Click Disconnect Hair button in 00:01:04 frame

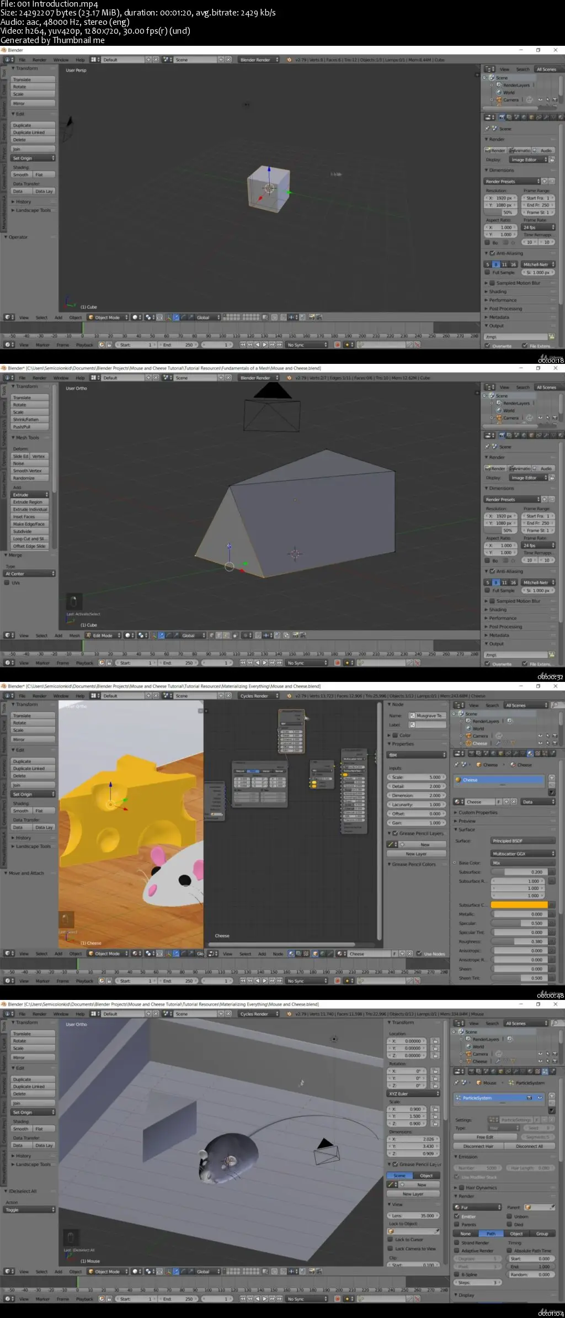(x=478, y=1146)
